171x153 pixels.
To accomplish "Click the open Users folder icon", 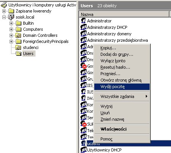I will [18, 54].
